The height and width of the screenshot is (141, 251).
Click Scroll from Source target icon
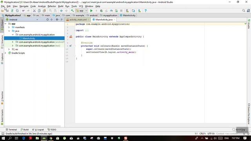47,20
